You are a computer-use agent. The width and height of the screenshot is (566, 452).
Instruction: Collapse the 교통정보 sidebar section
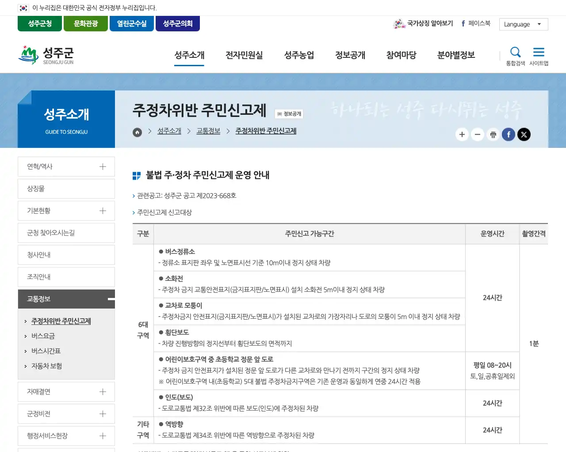pos(111,299)
